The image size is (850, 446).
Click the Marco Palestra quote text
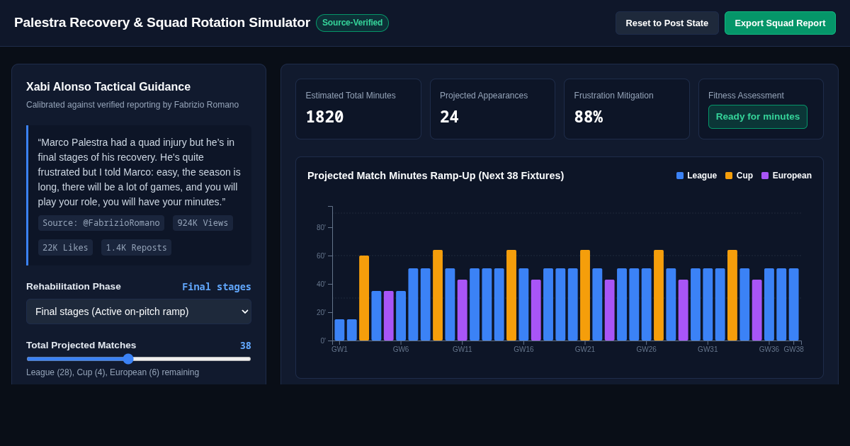pos(140,172)
